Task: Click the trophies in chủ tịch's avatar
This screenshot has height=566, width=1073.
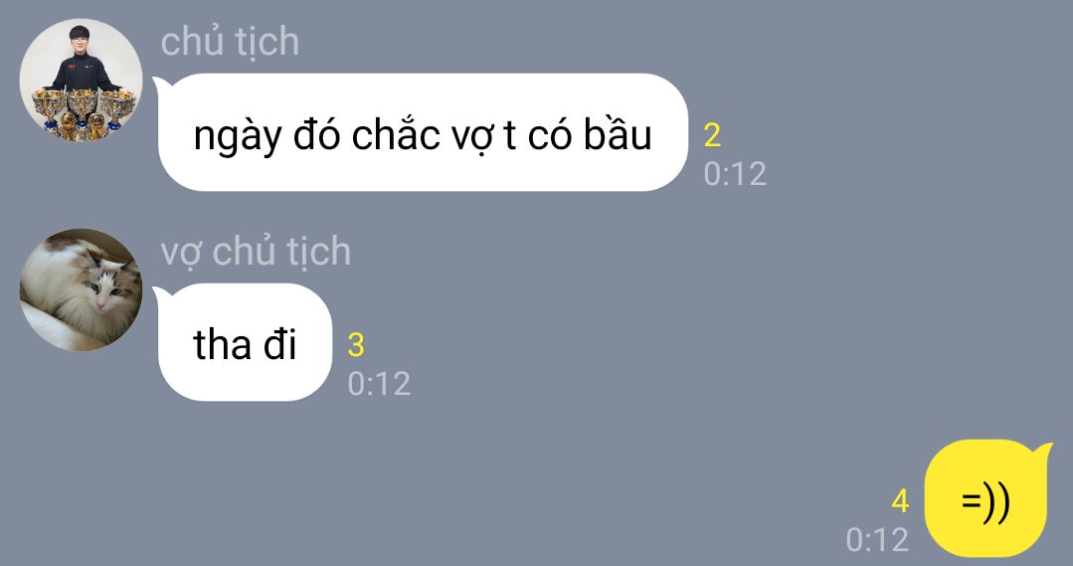Action: 83,113
